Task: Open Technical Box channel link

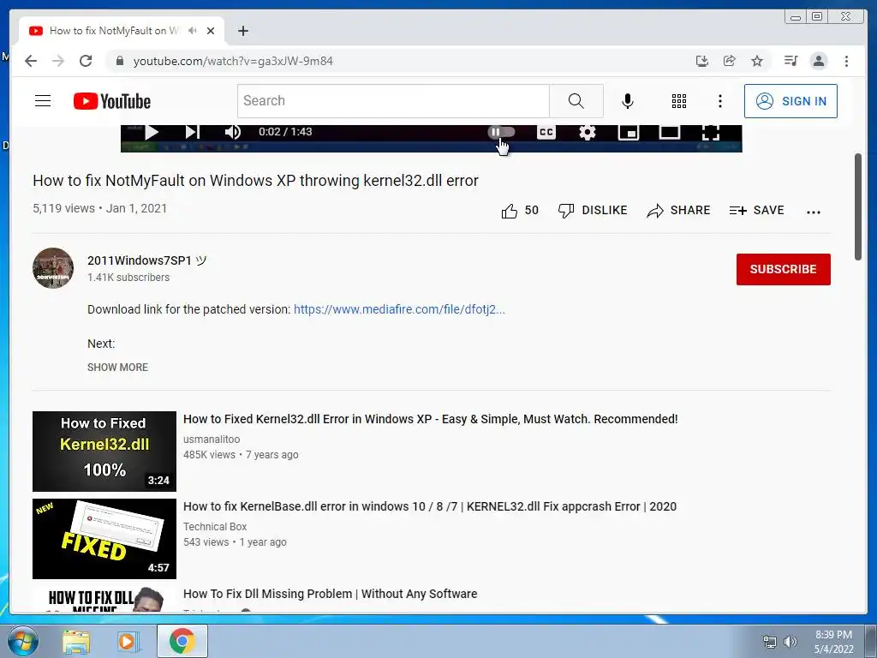Action: point(215,527)
